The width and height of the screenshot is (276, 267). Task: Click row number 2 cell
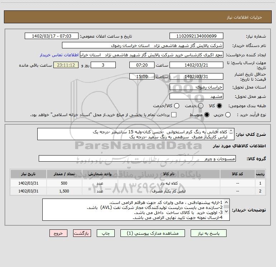pos(260,191)
